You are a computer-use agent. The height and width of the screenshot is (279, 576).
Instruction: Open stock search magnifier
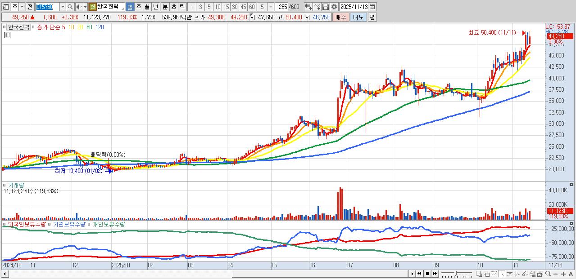[x=70, y=7]
